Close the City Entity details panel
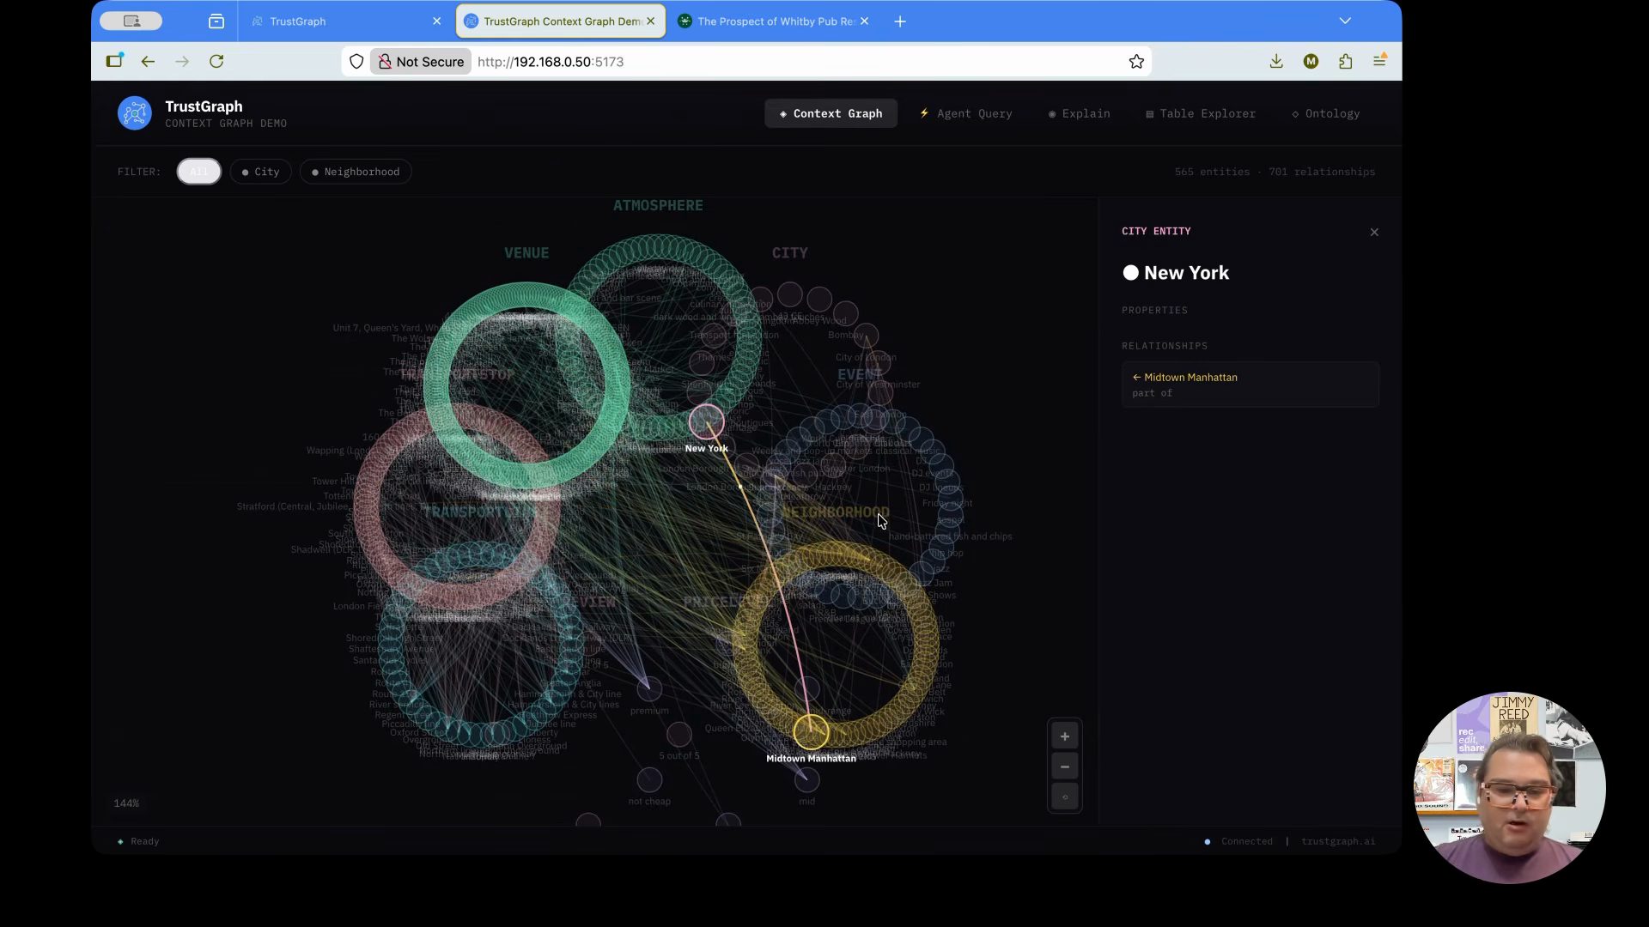 [x=1374, y=232]
